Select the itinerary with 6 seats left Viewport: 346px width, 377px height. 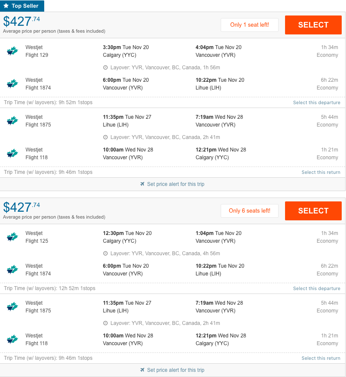coord(313,211)
